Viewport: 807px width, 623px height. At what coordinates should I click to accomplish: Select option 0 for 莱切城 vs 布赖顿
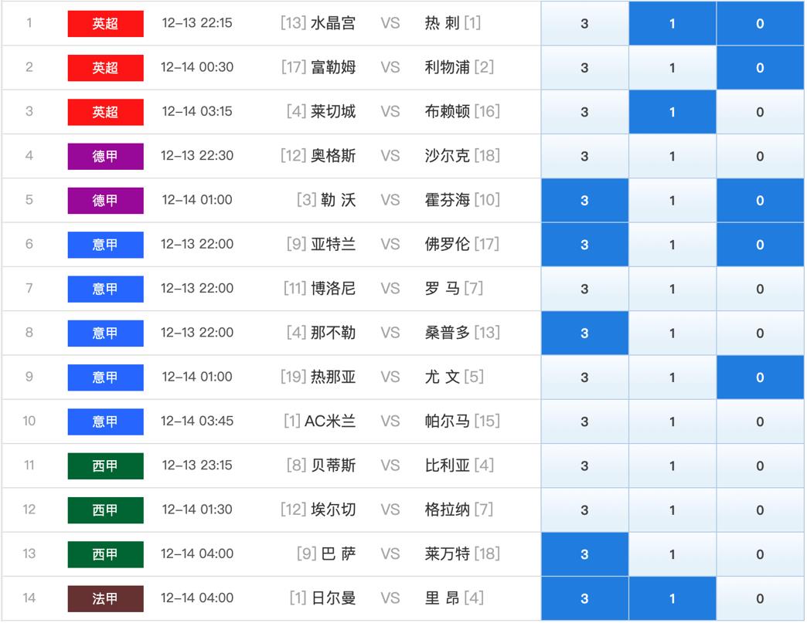click(760, 112)
